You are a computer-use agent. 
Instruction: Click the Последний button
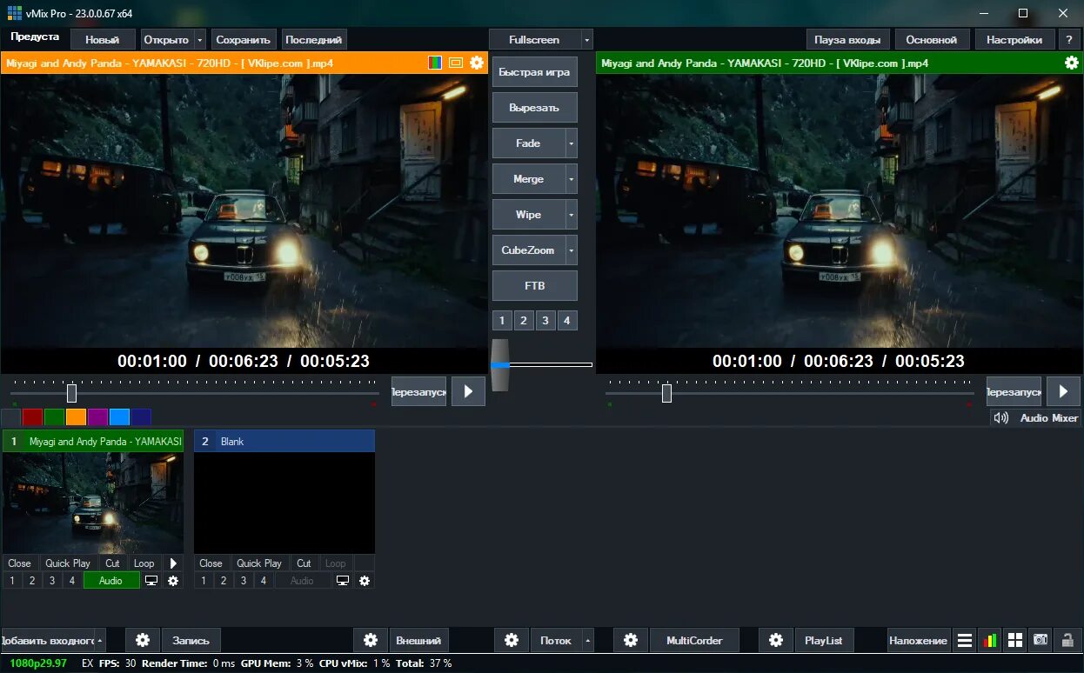point(314,39)
